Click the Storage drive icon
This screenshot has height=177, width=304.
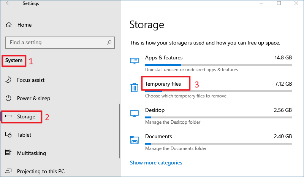[x=8, y=116]
